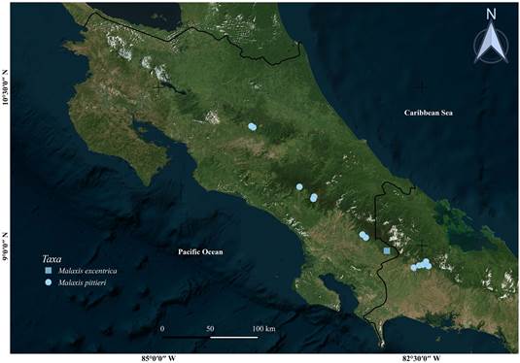
Task: Click the white segment of the scale bar
Action: [234, 337]
